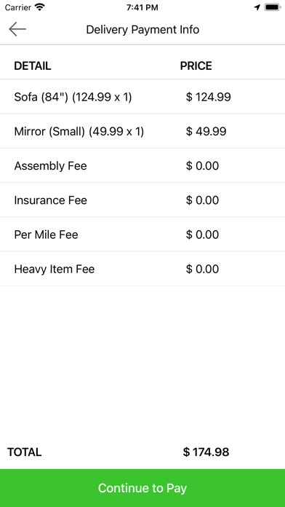Tap the Continue to Pay button
The width and height of the screenshot is (285, 507).
142,488
